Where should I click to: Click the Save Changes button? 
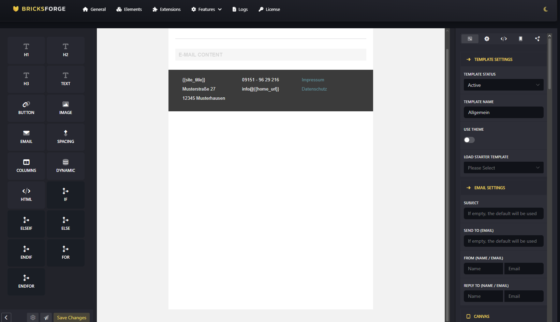point(72,318)
